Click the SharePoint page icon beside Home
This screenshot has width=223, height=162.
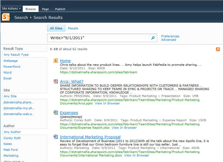(56, 60)
